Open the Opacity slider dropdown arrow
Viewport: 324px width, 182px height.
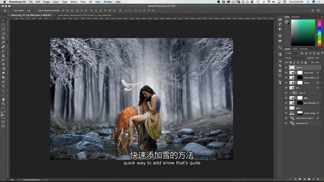point(321,58)
